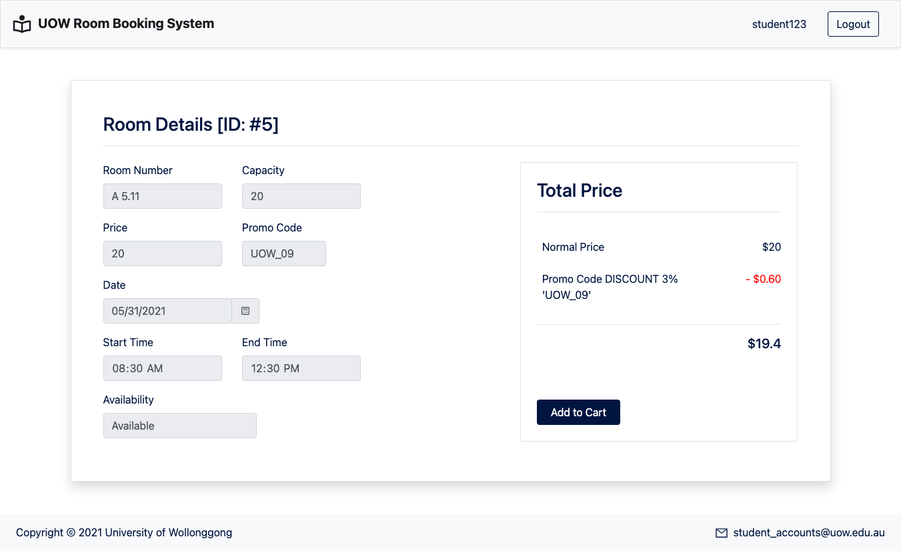The image size is (901, 551).
Task: Select the Start Time field 08:30 AM
Action: (x=163, y=368)
